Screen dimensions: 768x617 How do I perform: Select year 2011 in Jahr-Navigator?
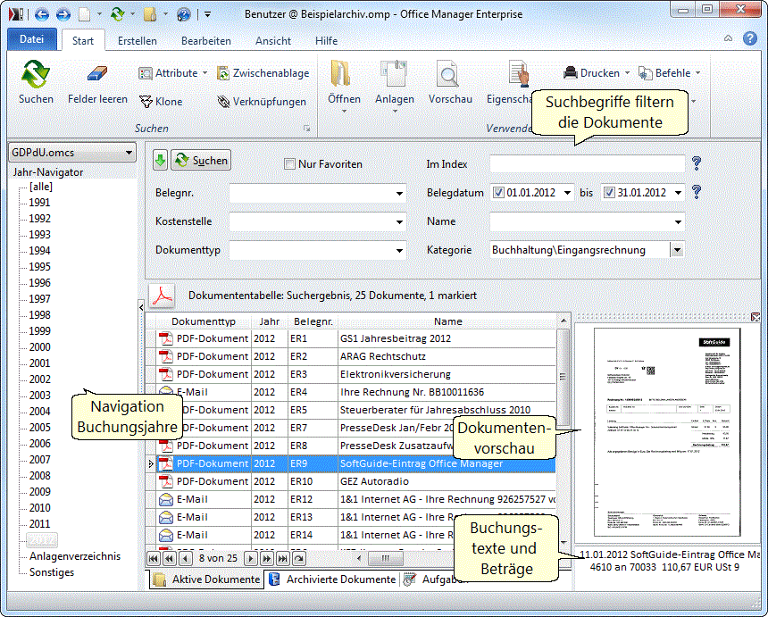39,524
